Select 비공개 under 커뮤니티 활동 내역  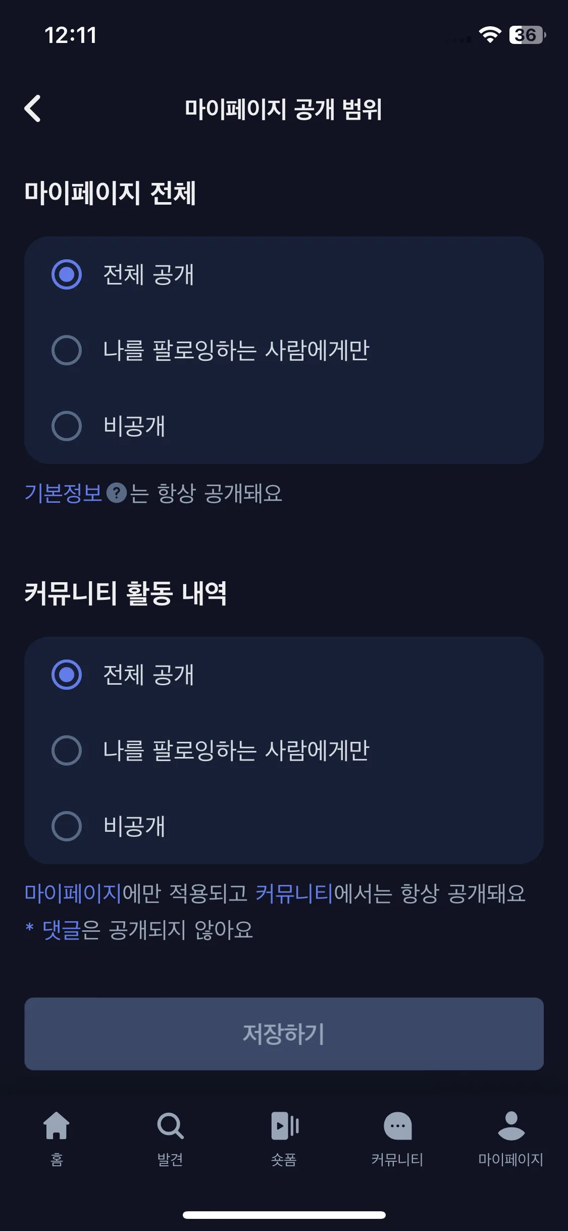click(284, 826)
